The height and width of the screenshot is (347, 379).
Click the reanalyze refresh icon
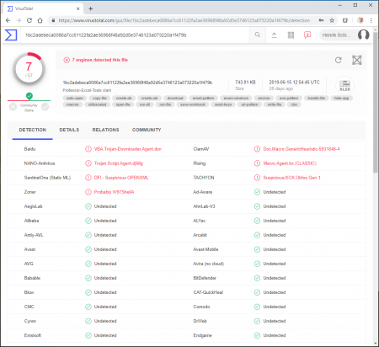click(x=339, y=60)
